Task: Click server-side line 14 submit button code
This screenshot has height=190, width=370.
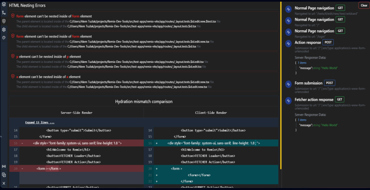Action: pyautogui.click(x=78, y=131)
